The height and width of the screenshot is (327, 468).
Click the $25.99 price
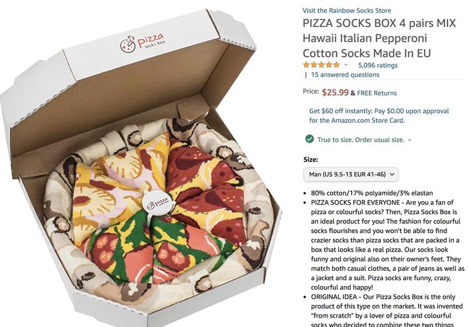[335, 92]
